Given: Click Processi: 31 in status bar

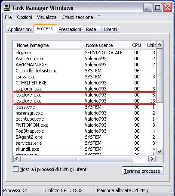Looking at the screenshot, I should (15, 190).
